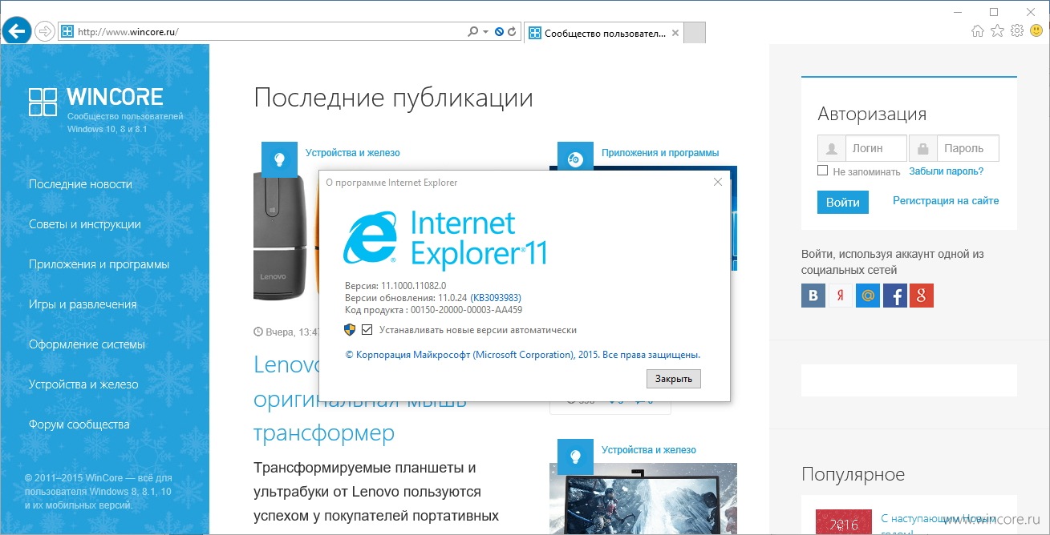1050x535 pixels.
Task: Click the lock icon next to Пароль
Action: coord(923,149)
